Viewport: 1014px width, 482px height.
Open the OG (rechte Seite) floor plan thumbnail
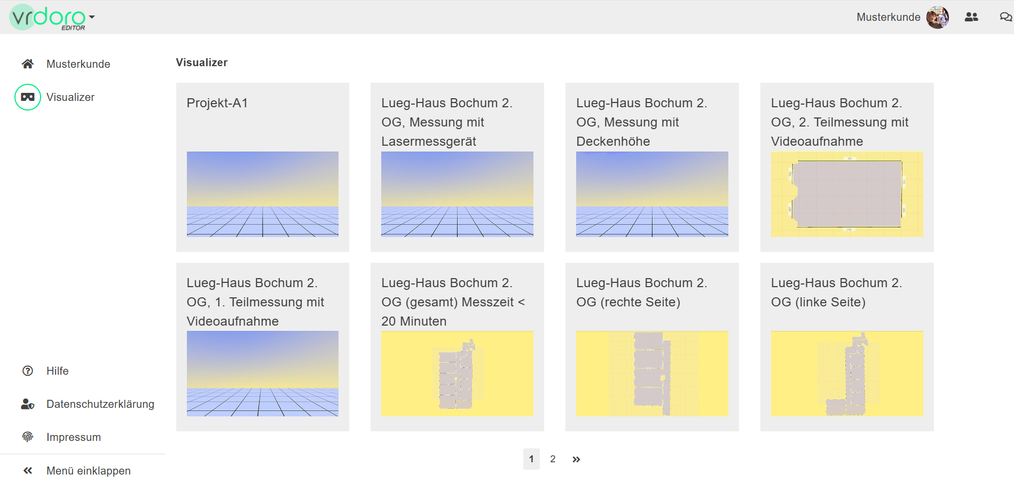click(x=652, y=373)
